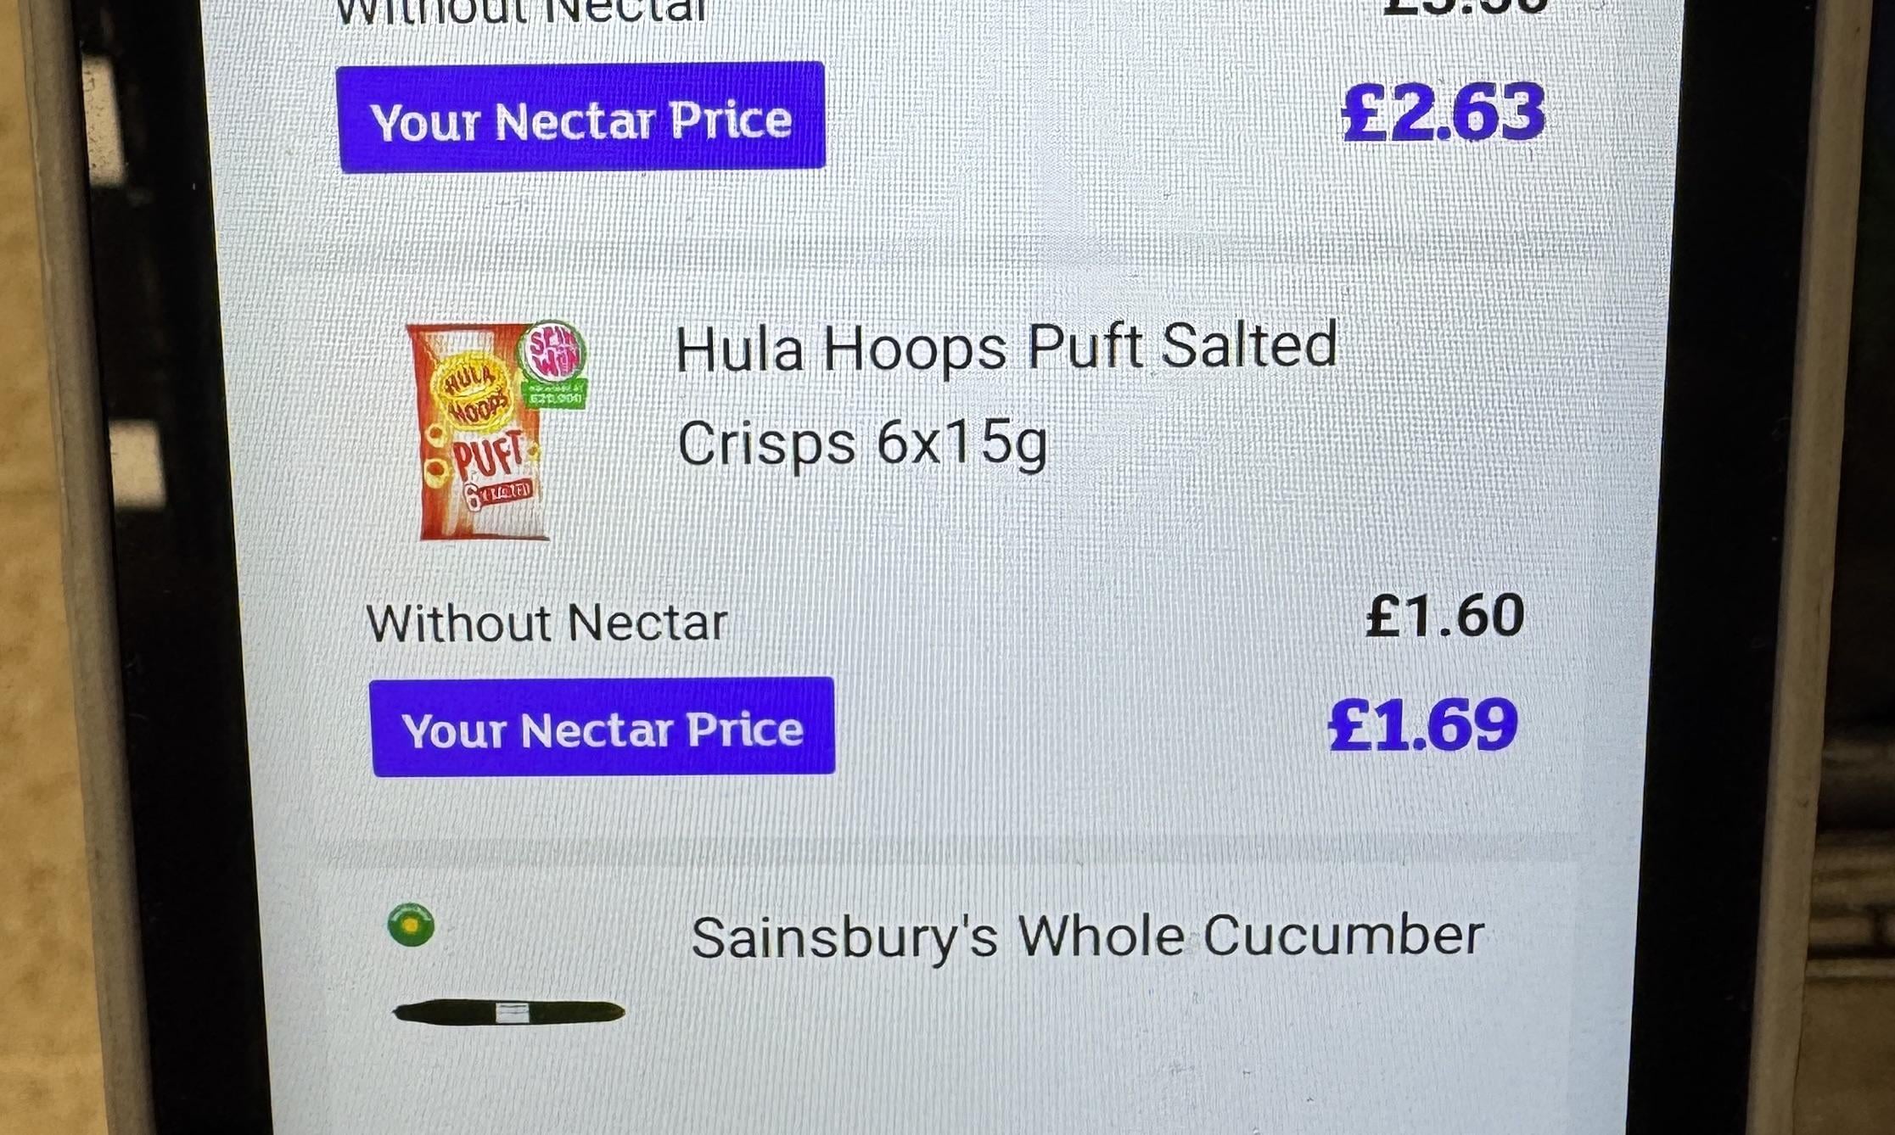Open the Sainsbury's Whole Cucumber item title

[1087, 937]
